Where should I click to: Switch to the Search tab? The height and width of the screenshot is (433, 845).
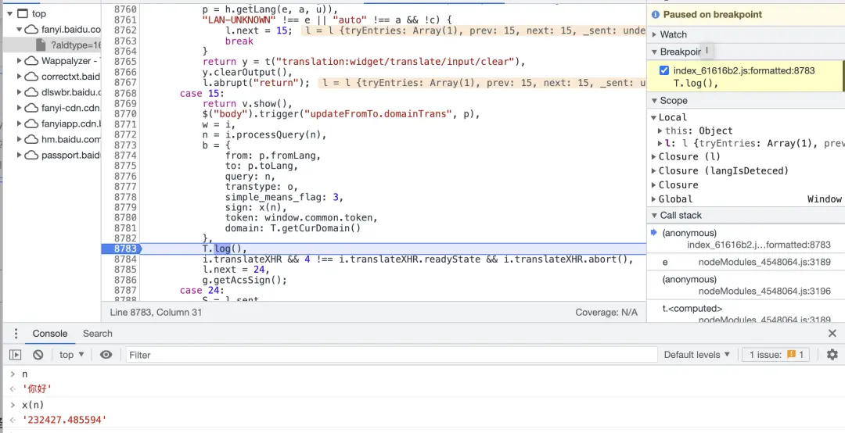tap(98, 334)
